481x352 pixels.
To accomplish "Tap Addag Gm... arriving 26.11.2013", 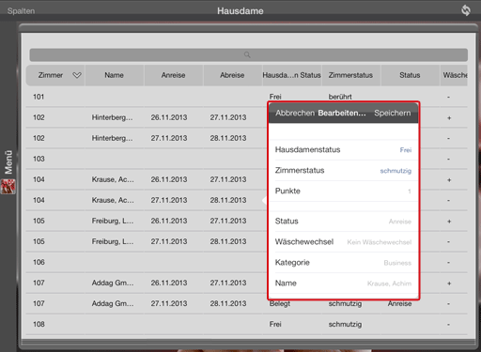I will click(x=113, y=283).
